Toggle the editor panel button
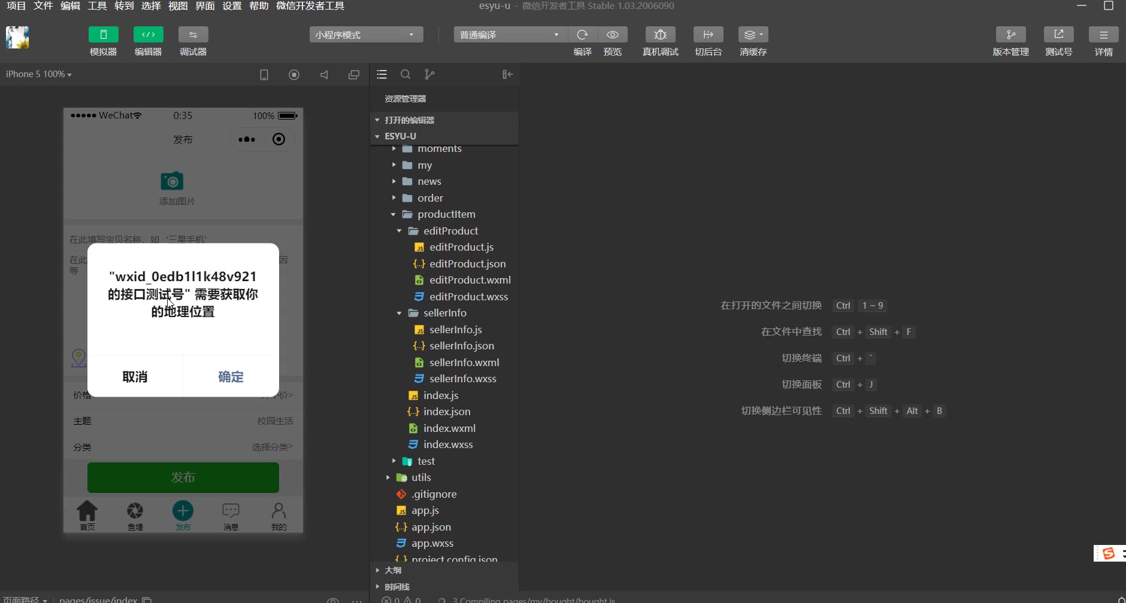The height and width of the screenshot is (603, 1126). coord(148,35)
